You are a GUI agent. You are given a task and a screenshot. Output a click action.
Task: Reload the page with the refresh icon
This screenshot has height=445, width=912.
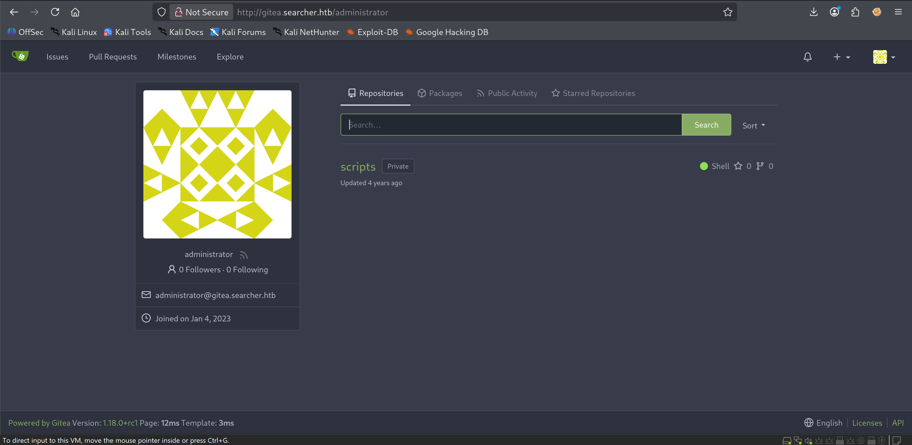pyautogui.click(x=55, y=12)
